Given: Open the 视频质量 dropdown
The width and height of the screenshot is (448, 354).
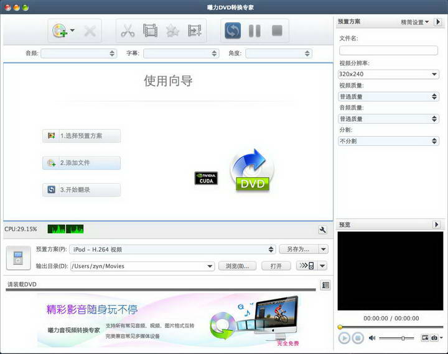Looking at the screenshot, I should 388,96.
